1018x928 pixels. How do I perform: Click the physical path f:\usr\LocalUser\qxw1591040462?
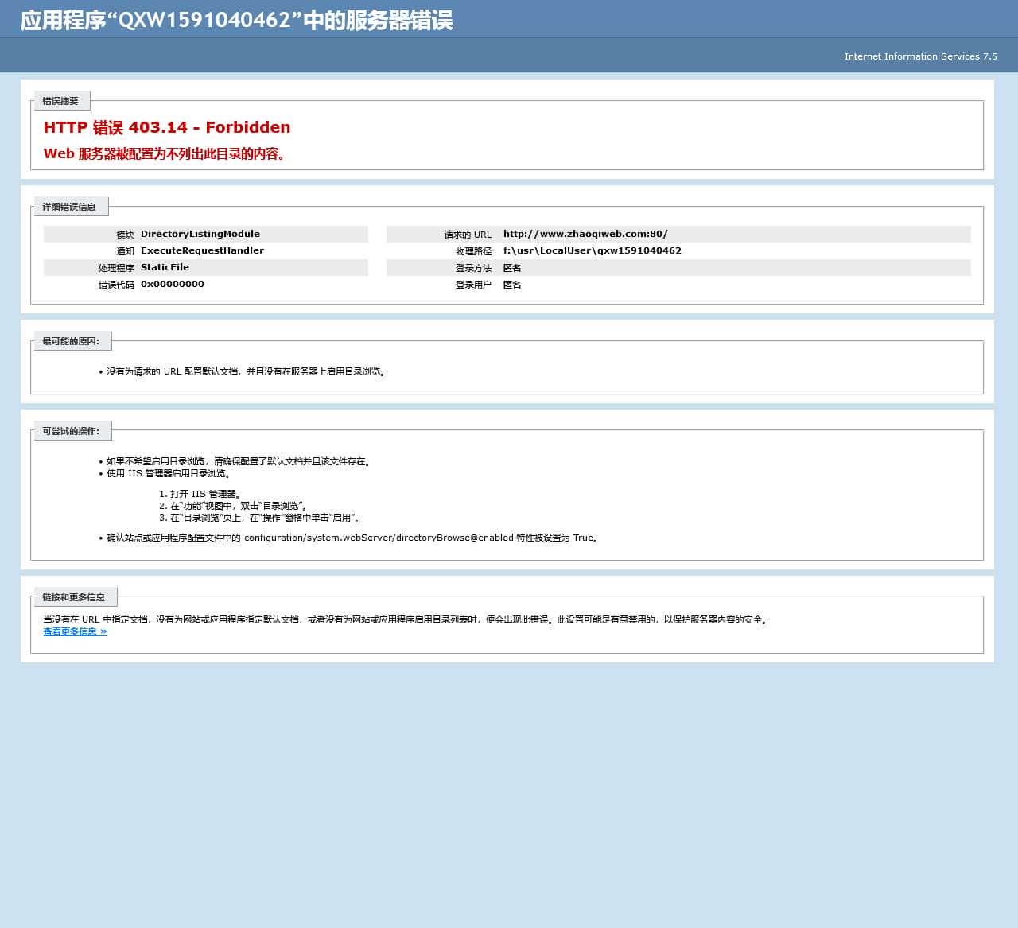coord(593,250)
